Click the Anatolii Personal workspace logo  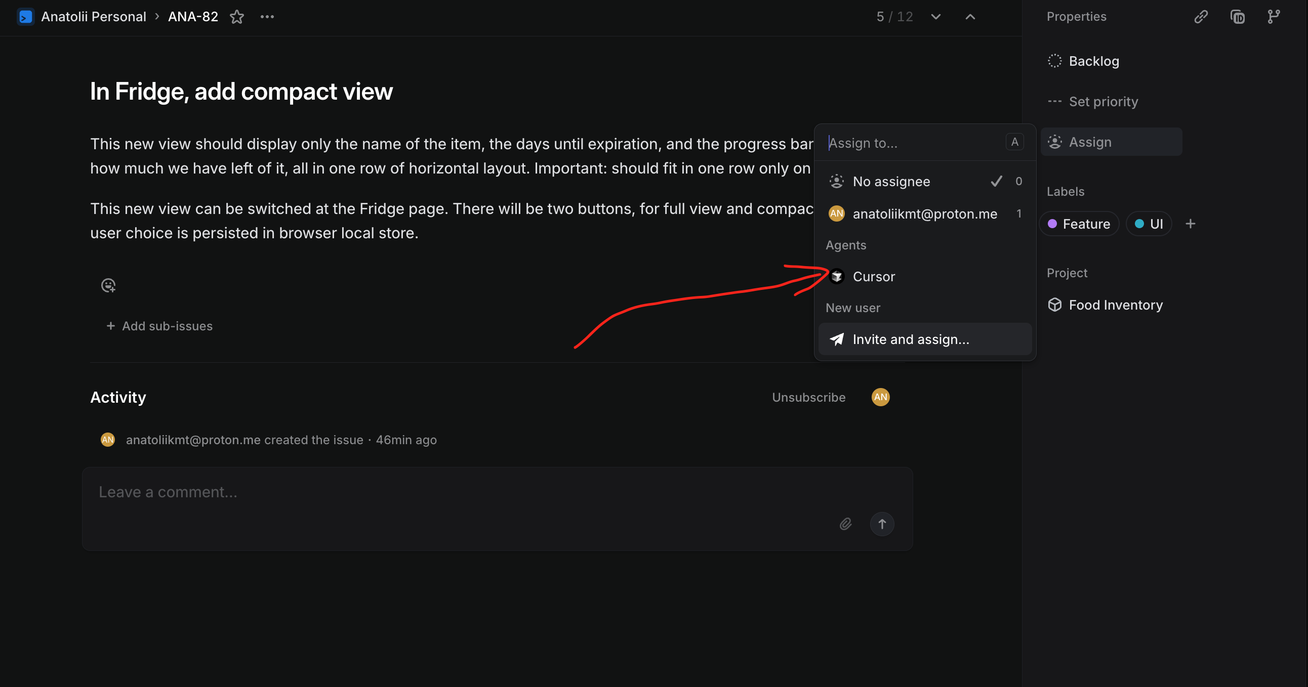25,17
